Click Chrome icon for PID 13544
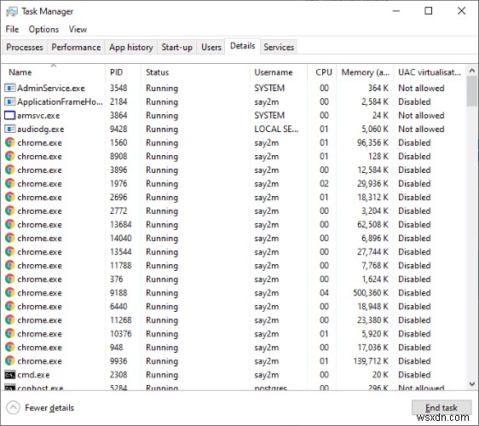 9,252
